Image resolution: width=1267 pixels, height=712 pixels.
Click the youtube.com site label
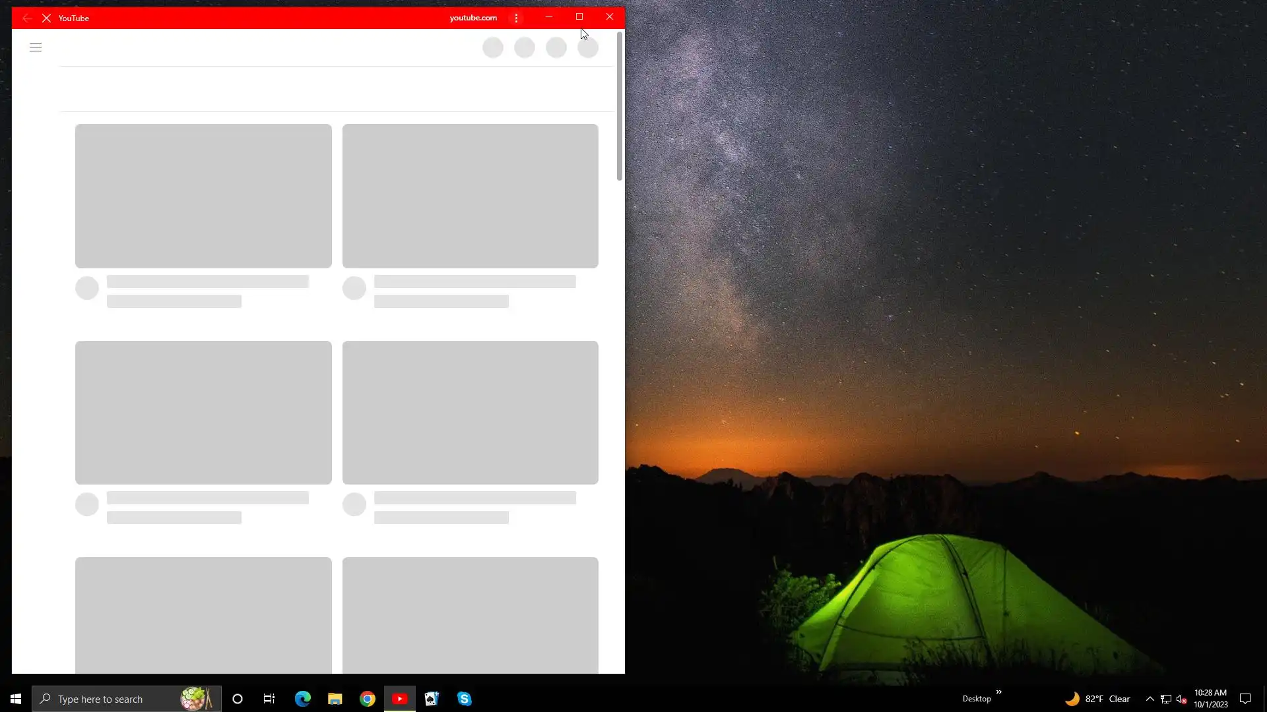point(473,18)
